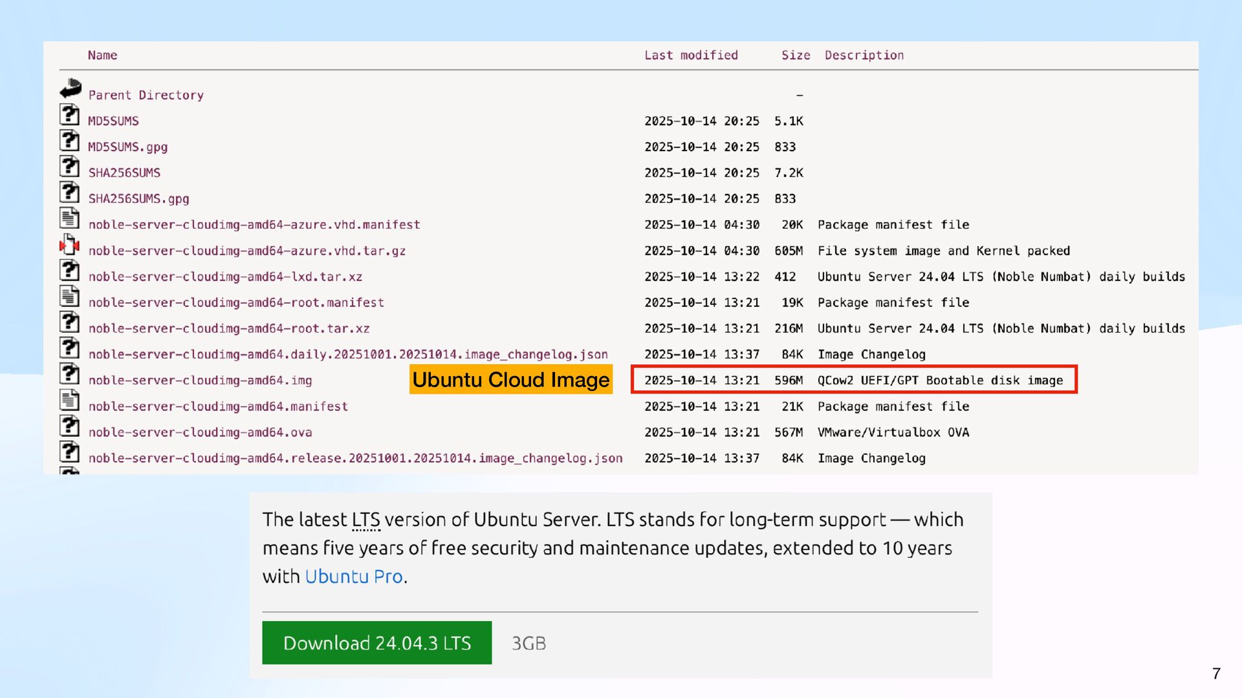Image resolution: width=1242 pixels, height=698 pixels.
Task: Sort listing by the Name column header
Action: pyautogui.click(x=102, y=56)
